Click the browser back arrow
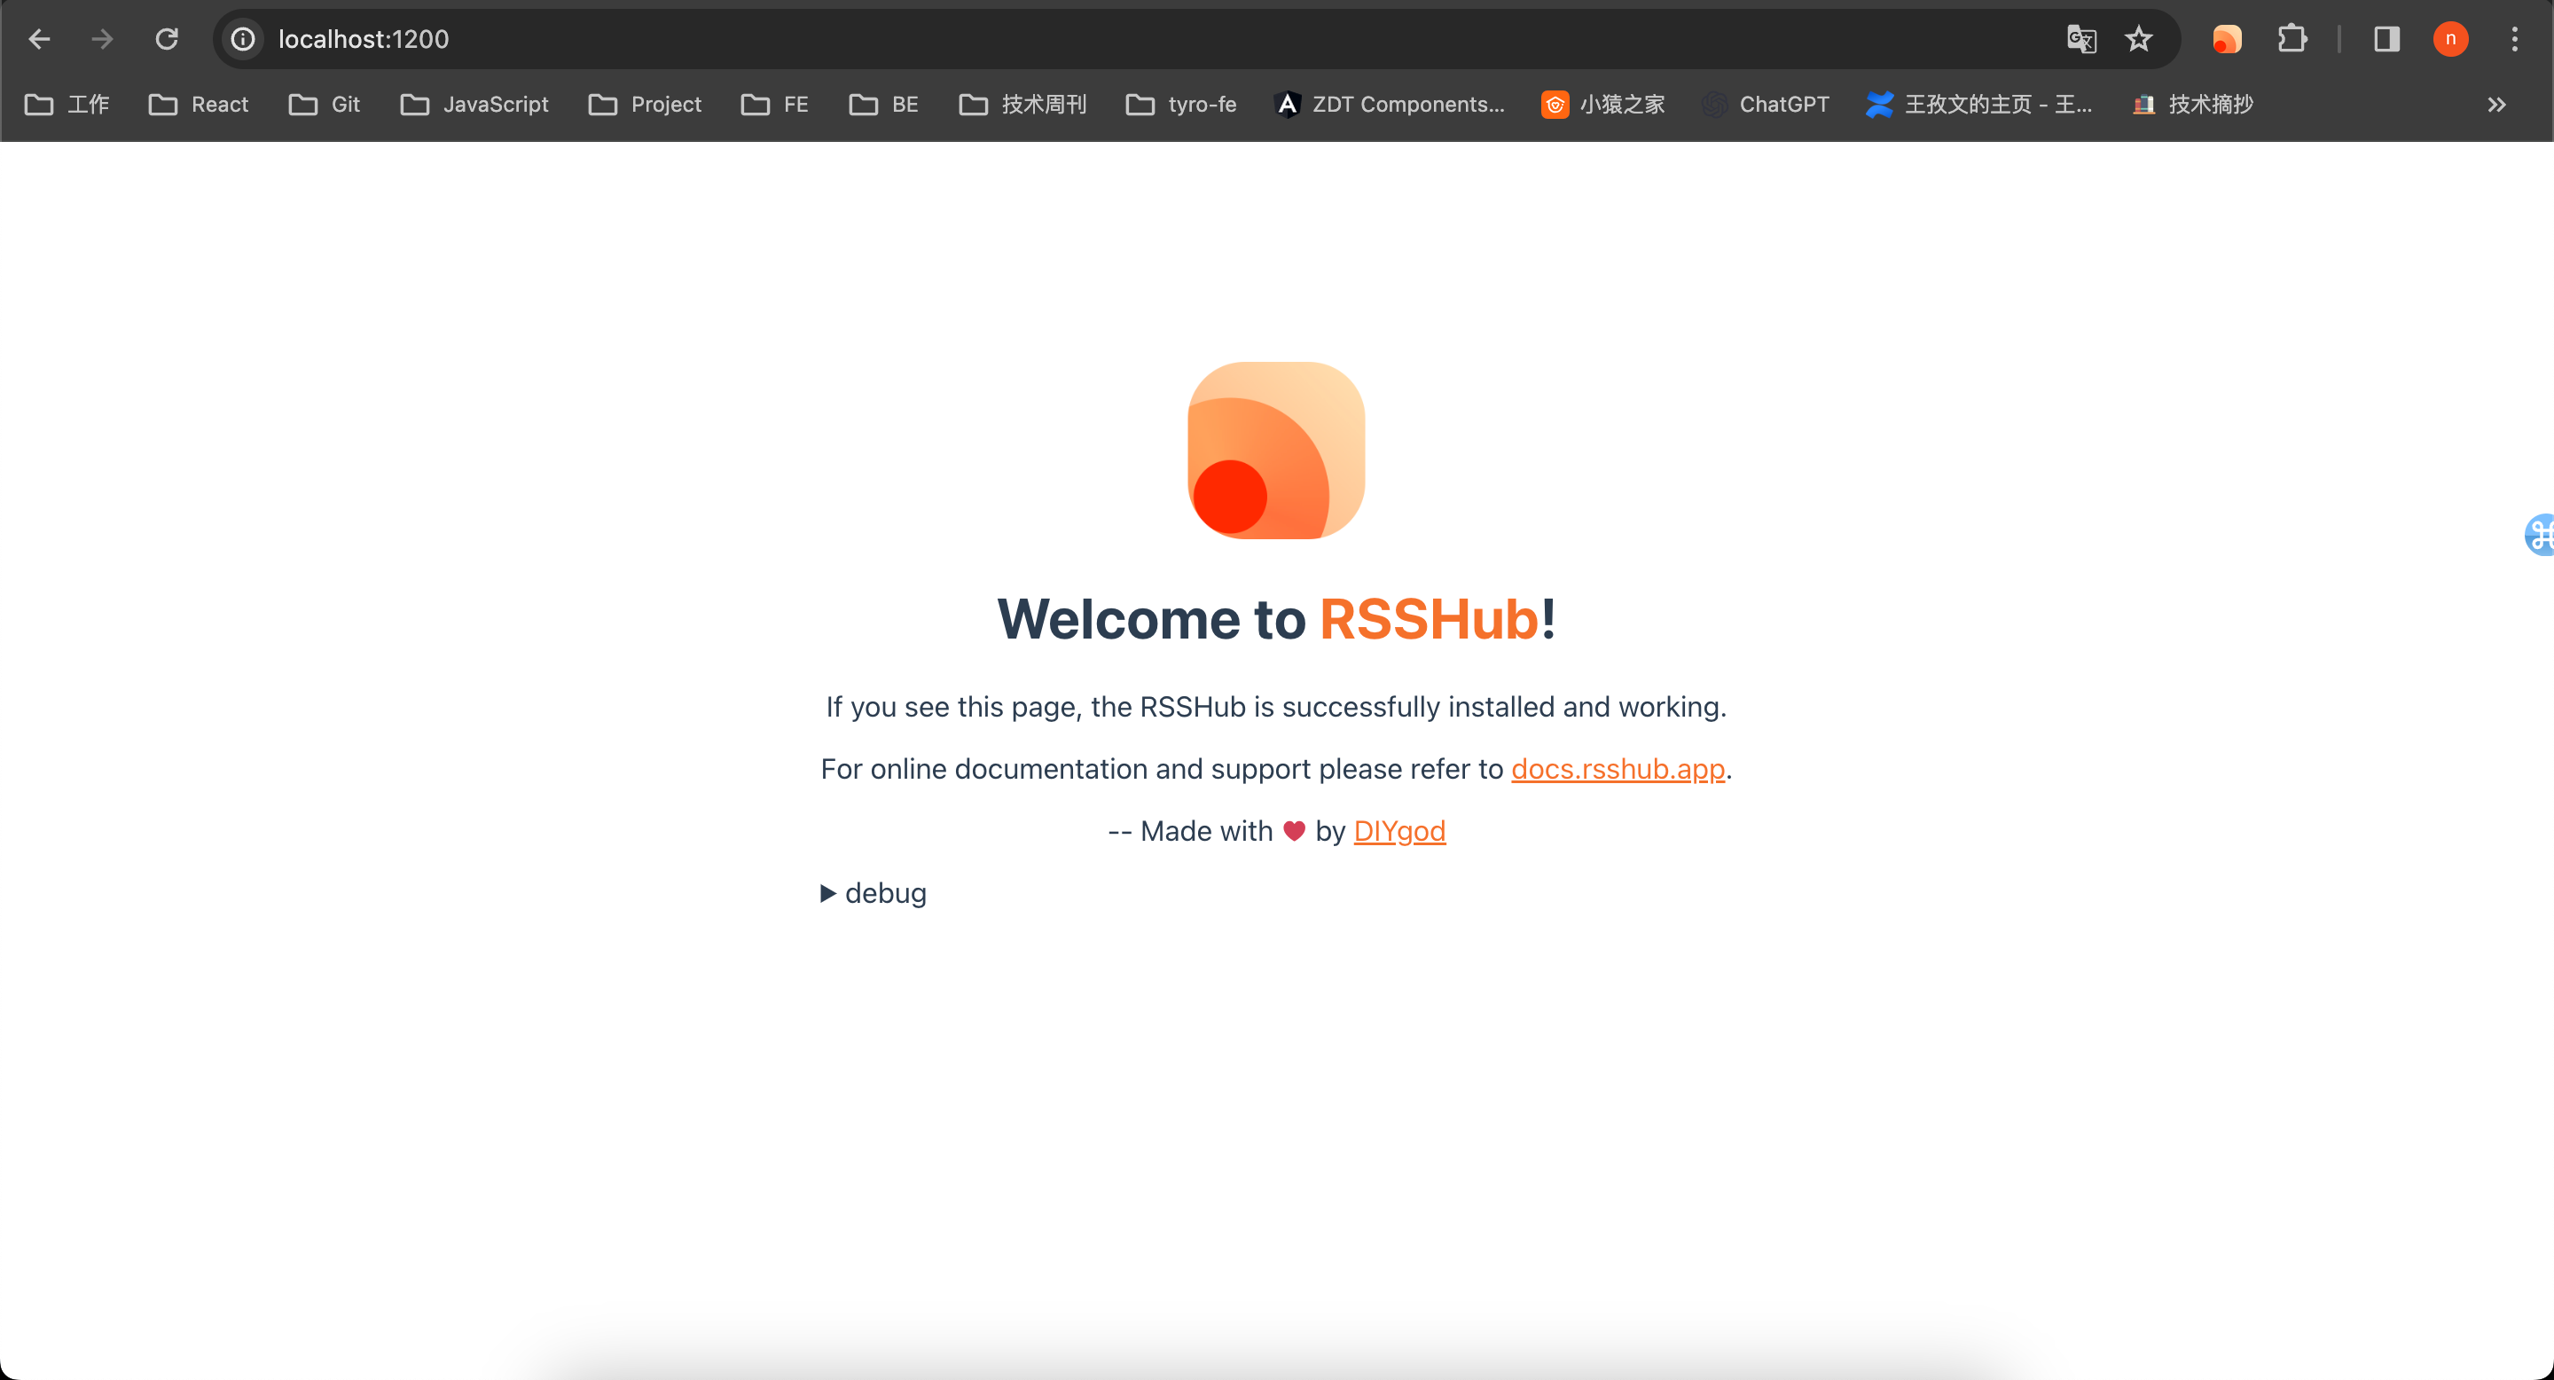The width and height of the screenshot is (2554, 1380). tap(40, 39)
